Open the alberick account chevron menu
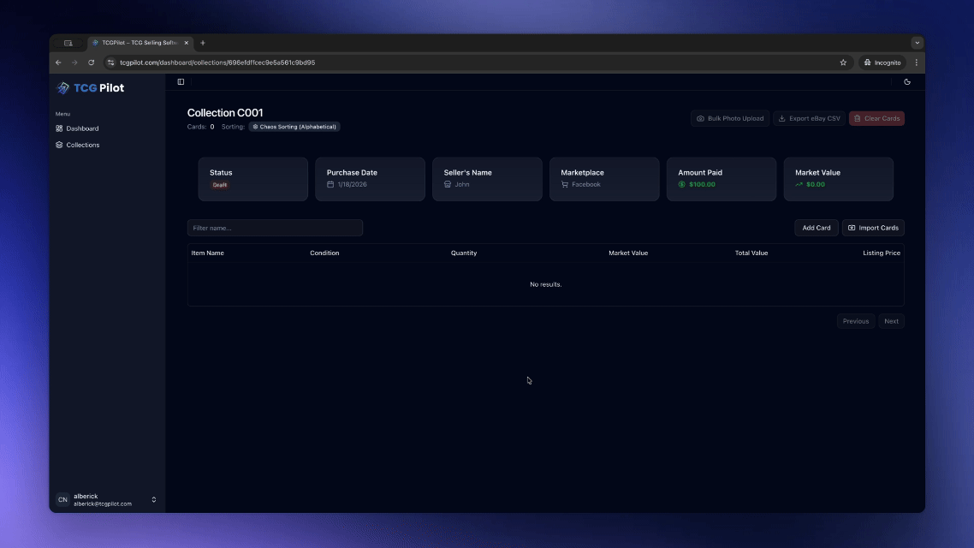 [x=153, y=499]
